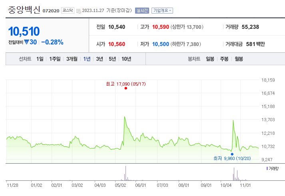This screenshot has height=196, width=285.
Task: Click the blue lowest-price marker dot
Action: [232, 154]
